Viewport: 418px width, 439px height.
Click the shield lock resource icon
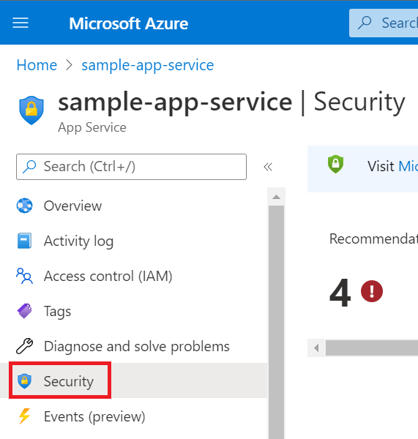[x=31, y=110]
